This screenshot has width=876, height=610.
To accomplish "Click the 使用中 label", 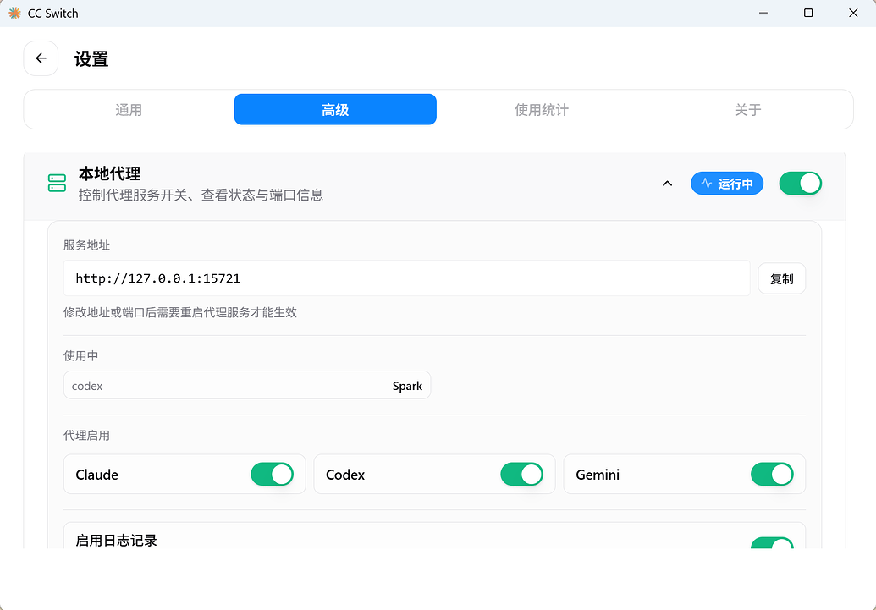I will coord(81,356).
